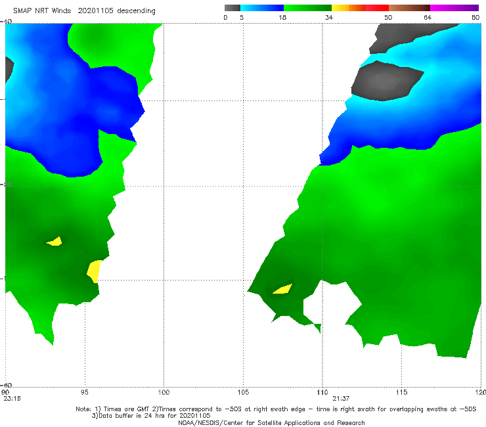Click the gray 0-5 segment of color bar
This screenshot has width=486, height=427.
click(232, 8)
